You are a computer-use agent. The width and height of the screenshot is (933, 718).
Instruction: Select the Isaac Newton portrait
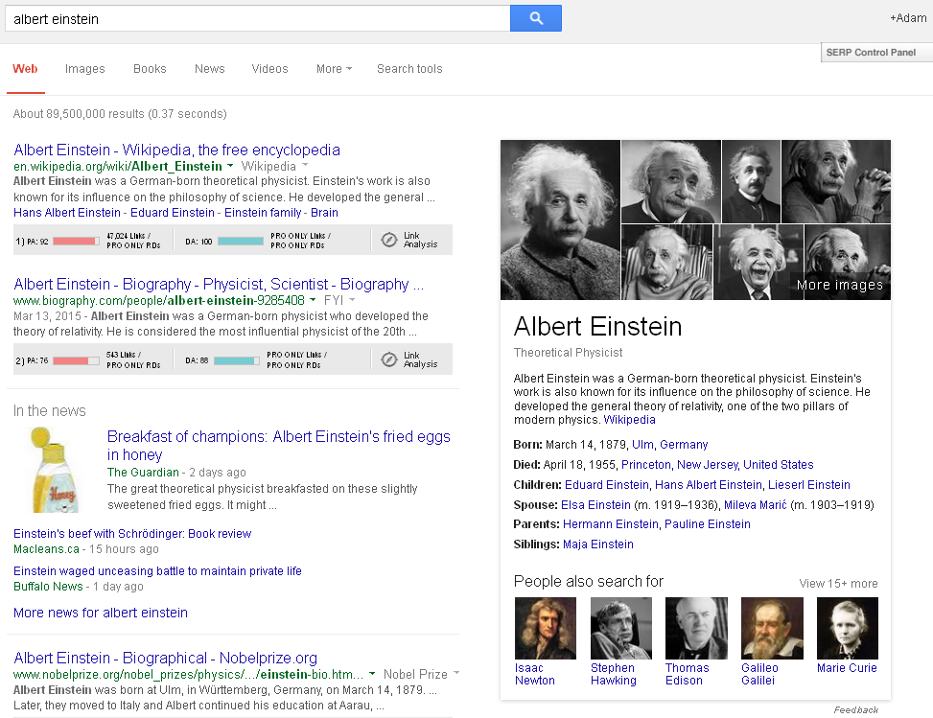click(546, 628)
